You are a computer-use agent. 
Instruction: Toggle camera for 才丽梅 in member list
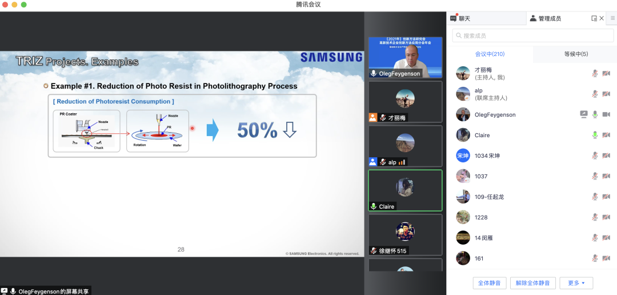coord(606,73)
